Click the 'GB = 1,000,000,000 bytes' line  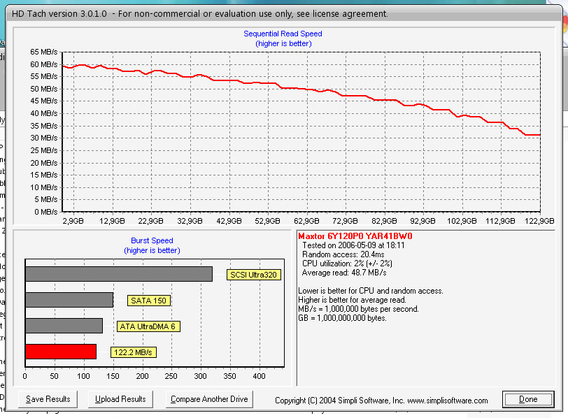pos(342,318)
